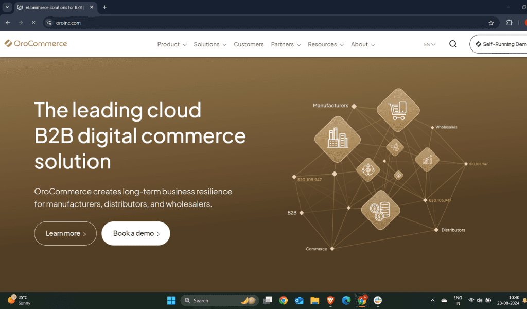Click the Self-Running Demo button

click(499, 44)
